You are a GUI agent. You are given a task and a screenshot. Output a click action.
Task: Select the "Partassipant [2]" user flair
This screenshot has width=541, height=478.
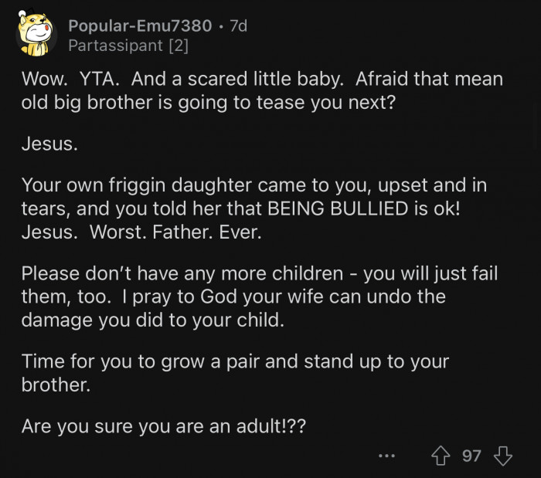pyautogui.click(x=128, y=46)
